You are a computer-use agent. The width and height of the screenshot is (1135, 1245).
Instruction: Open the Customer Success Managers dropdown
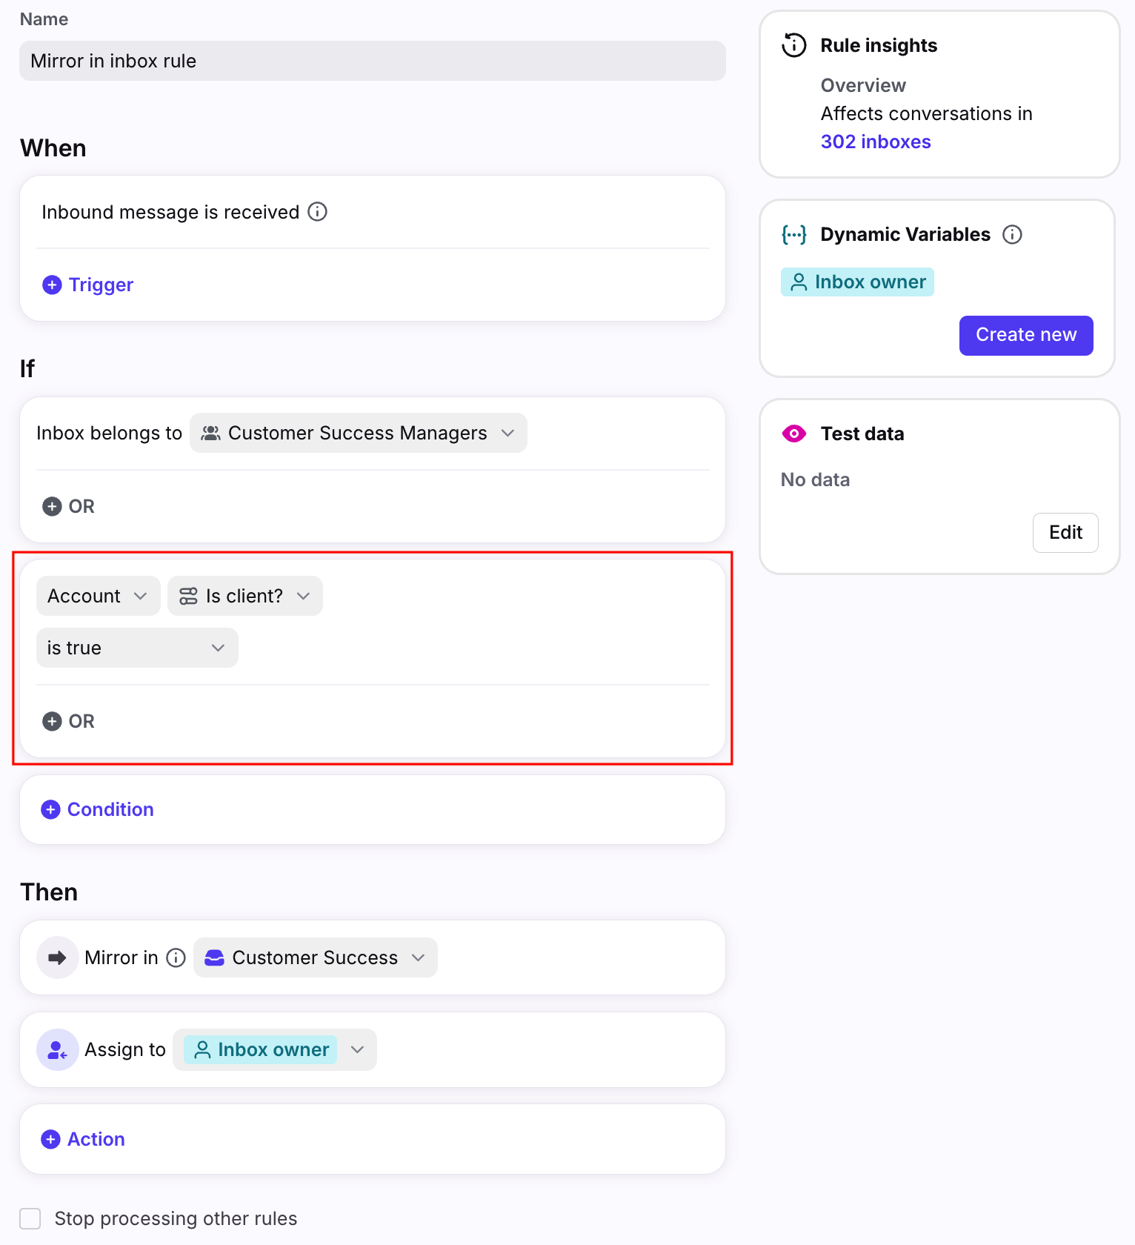[359, 434]
